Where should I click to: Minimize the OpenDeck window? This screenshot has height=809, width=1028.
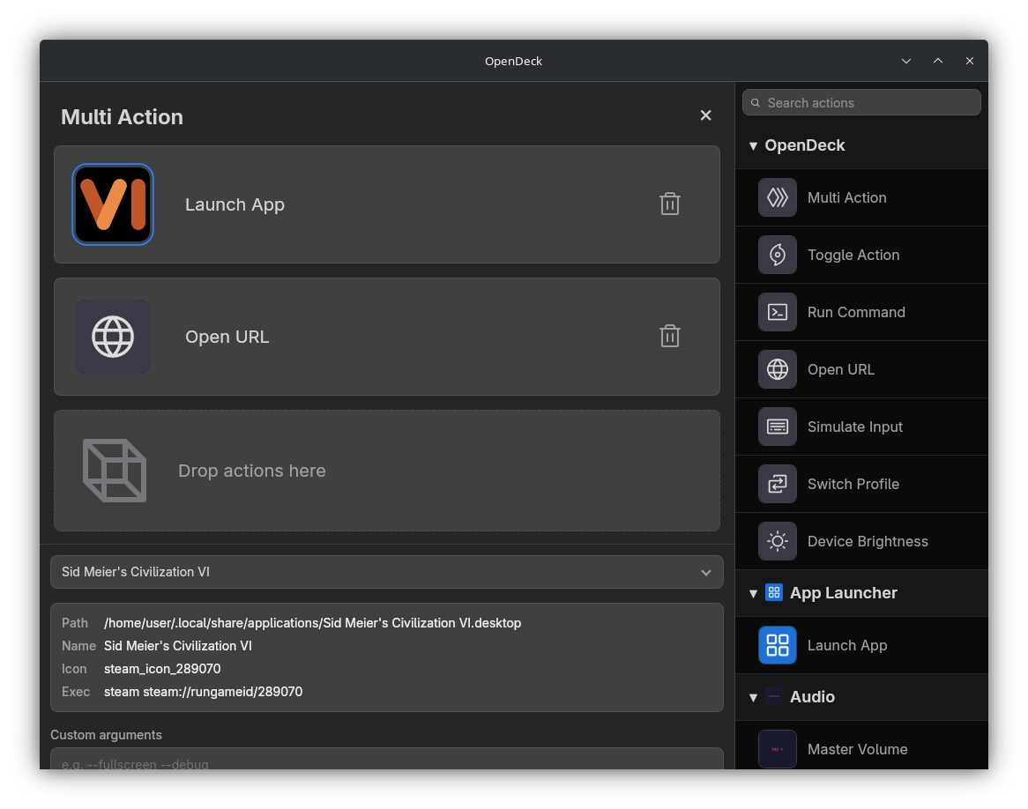tap(906, 61)
